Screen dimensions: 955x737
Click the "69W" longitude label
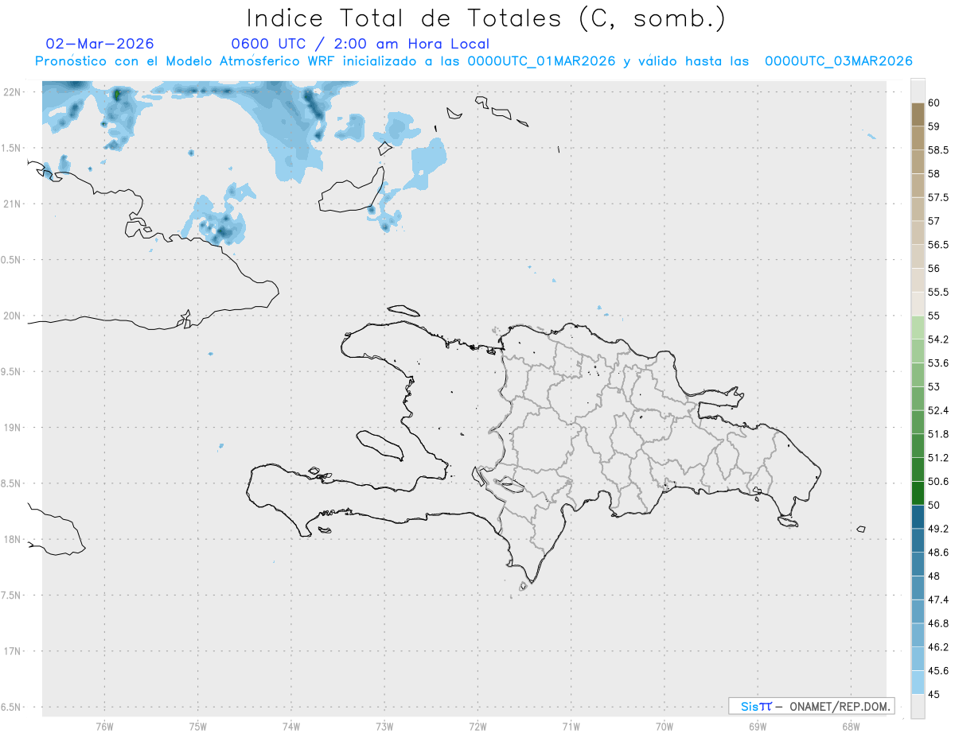click(x=758, y=727)
